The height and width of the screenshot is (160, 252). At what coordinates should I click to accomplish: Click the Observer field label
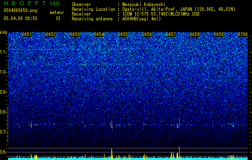81,4
